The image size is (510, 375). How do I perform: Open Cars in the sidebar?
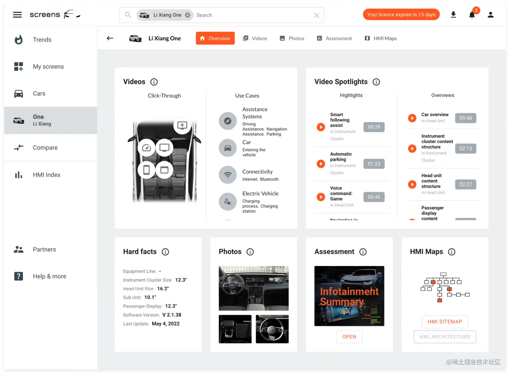[51, 93]
